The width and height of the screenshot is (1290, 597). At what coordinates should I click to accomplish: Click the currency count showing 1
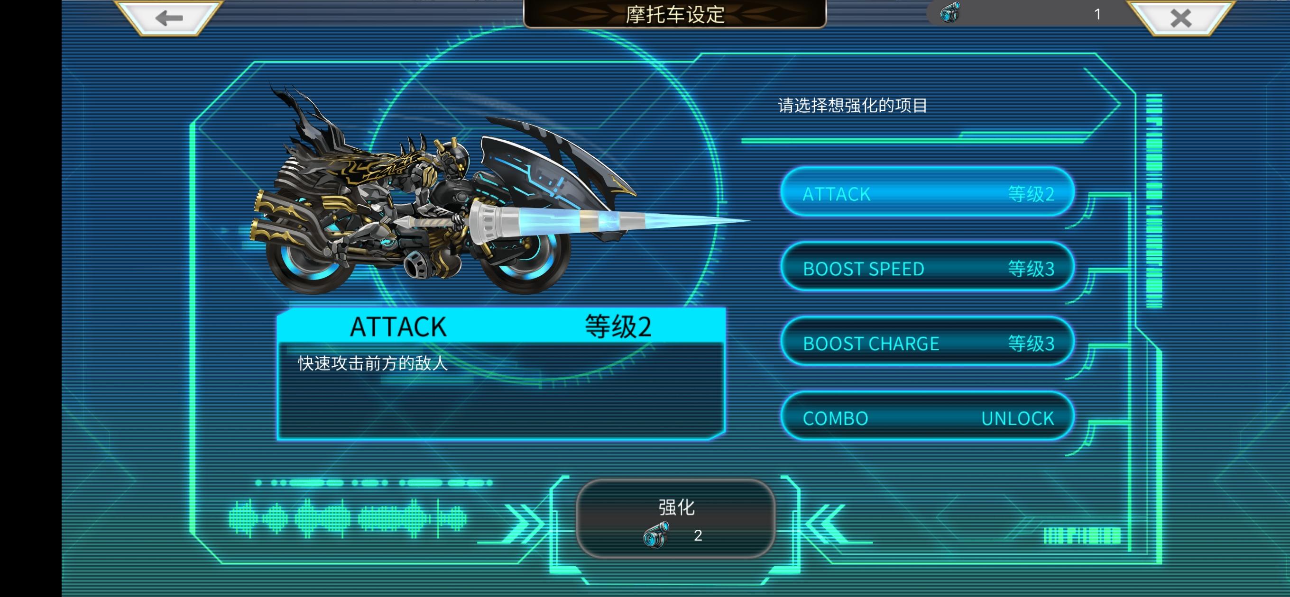pyautogui.click(x=1097, y=14)
